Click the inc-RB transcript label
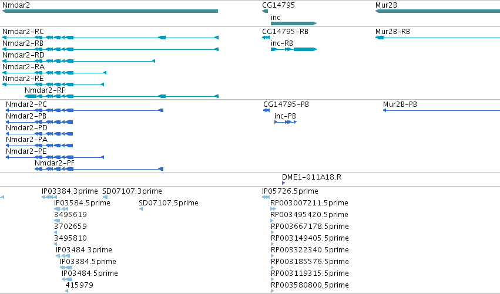500x294 pixels. point(282,43)
